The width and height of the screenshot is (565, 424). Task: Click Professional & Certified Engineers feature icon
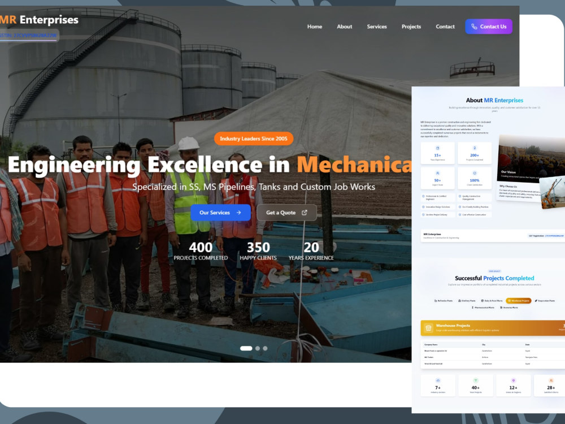[x=423, y=197]
